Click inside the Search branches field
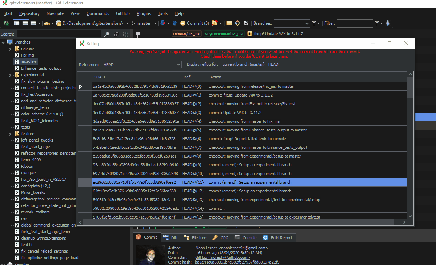The height and width of the screenshot is (265, 436). tap(58, 33)
